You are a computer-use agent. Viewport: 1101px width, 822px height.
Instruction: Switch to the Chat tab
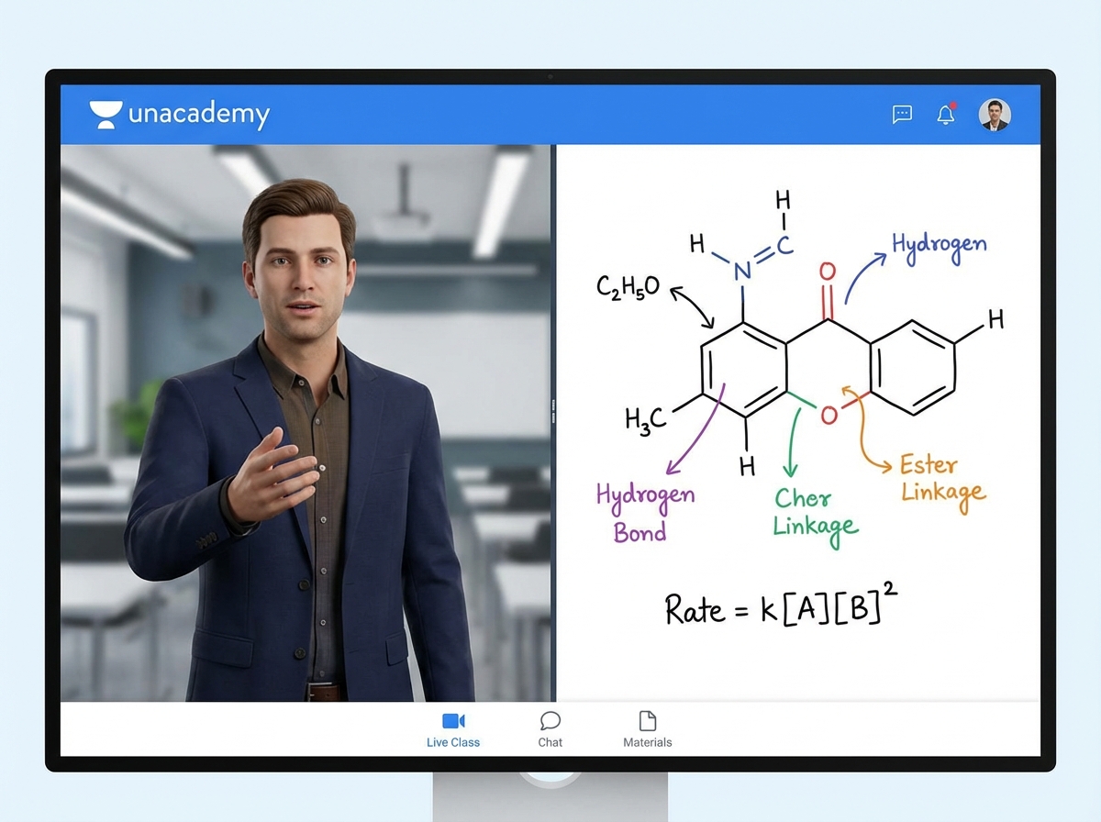pyautogui.click(x=550, y=729)
